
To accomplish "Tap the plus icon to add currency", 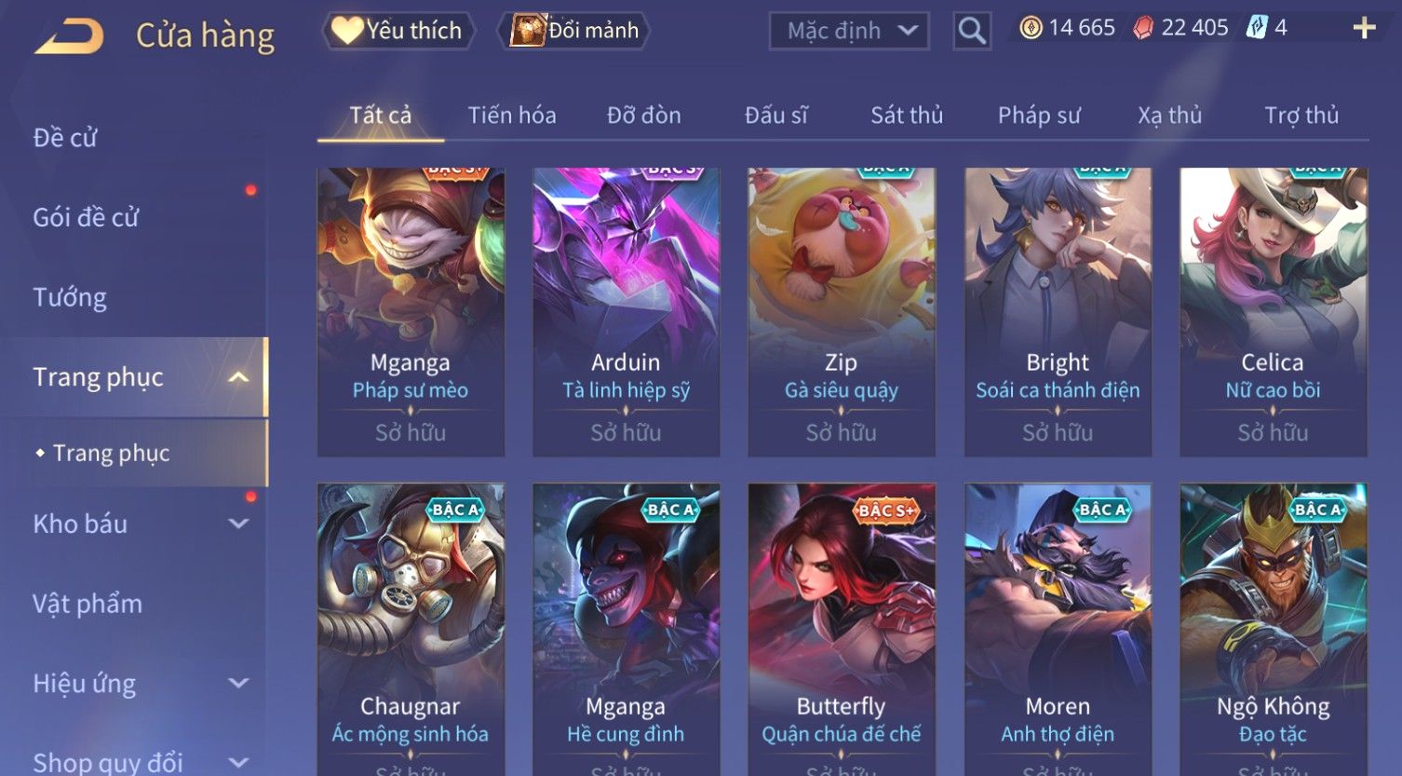I will (1364, 28).
